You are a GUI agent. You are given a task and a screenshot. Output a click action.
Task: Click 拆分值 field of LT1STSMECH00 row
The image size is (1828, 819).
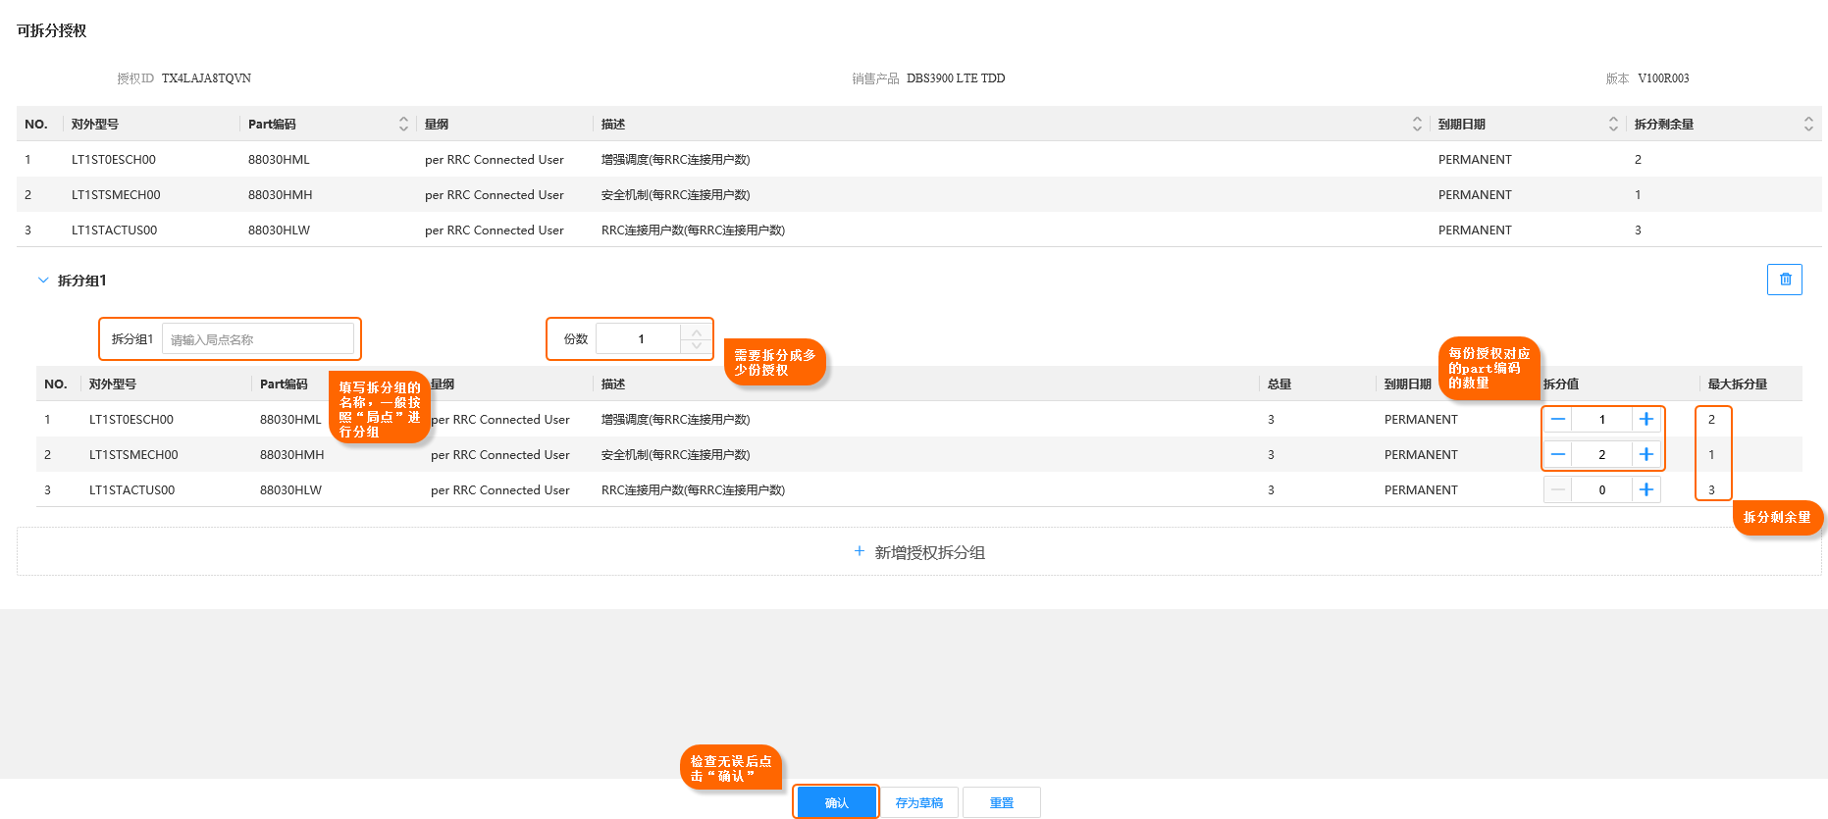click(1601, 455)
